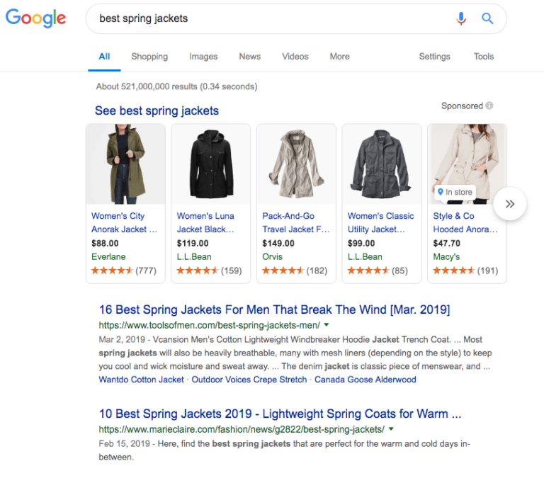Switch to the News tab
The height and width of the screenshot is (478, 544).
pyautogui.click(x=250, y=57)
